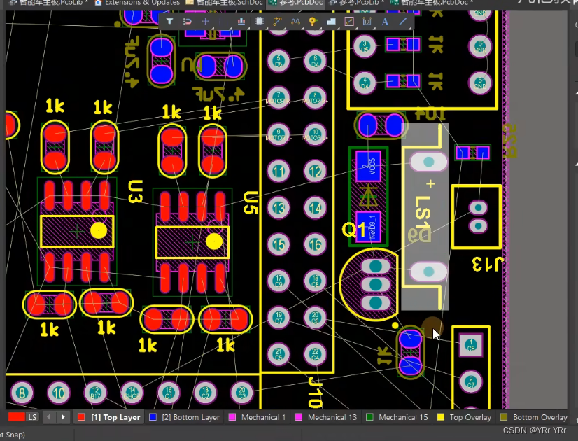Click pad 11 of header J10
Image resolution: width=578 pixels, height=441 pixels.
(279, 171)
